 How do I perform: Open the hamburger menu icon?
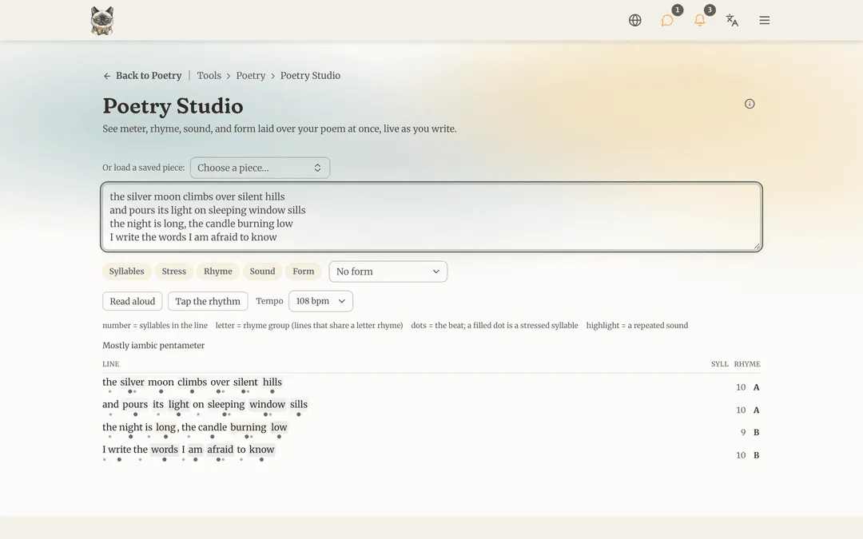765,20
